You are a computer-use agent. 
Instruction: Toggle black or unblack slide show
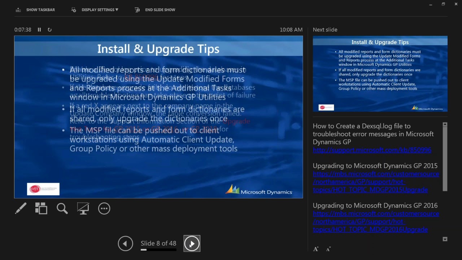coord(83,208)
